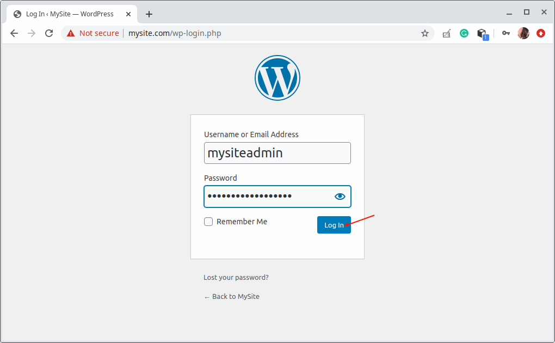The image size is (555, 343).
Task: Follow the Back to MySite link
Action: 232,296
